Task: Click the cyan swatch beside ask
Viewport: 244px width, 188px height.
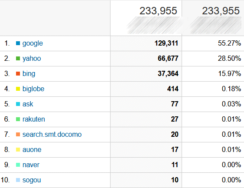Action: pos(18,104)
